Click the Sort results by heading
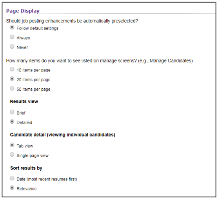This screenshot has width=218, height=199. [26, 168]
